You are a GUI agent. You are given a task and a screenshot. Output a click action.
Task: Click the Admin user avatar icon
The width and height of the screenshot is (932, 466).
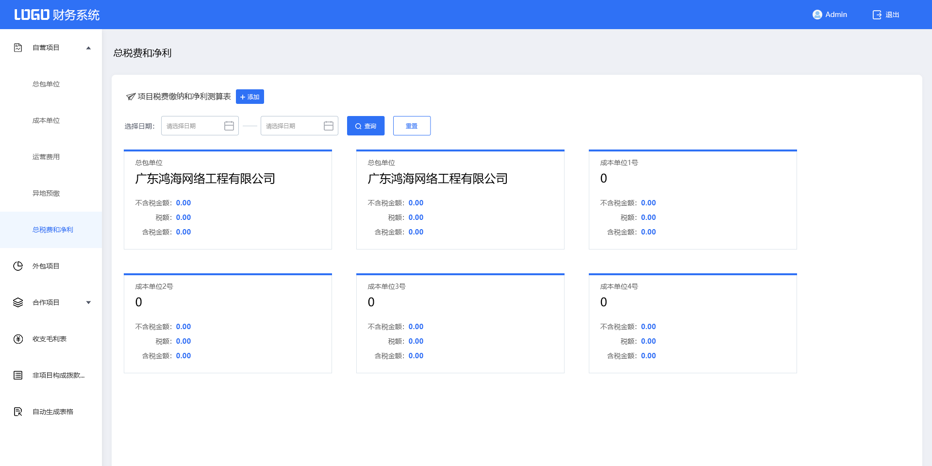pos(817,15)
